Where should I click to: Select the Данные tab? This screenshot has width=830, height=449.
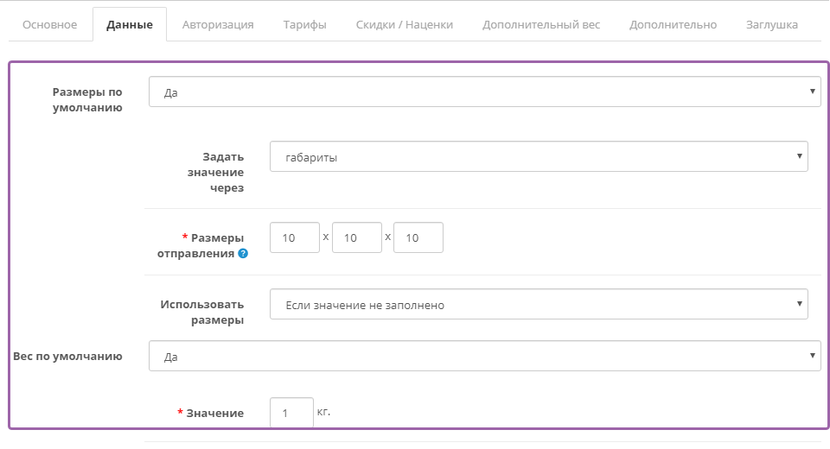pos(130,24)
